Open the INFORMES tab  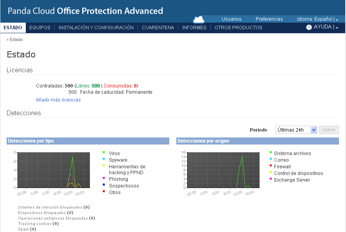click(194, 28)
